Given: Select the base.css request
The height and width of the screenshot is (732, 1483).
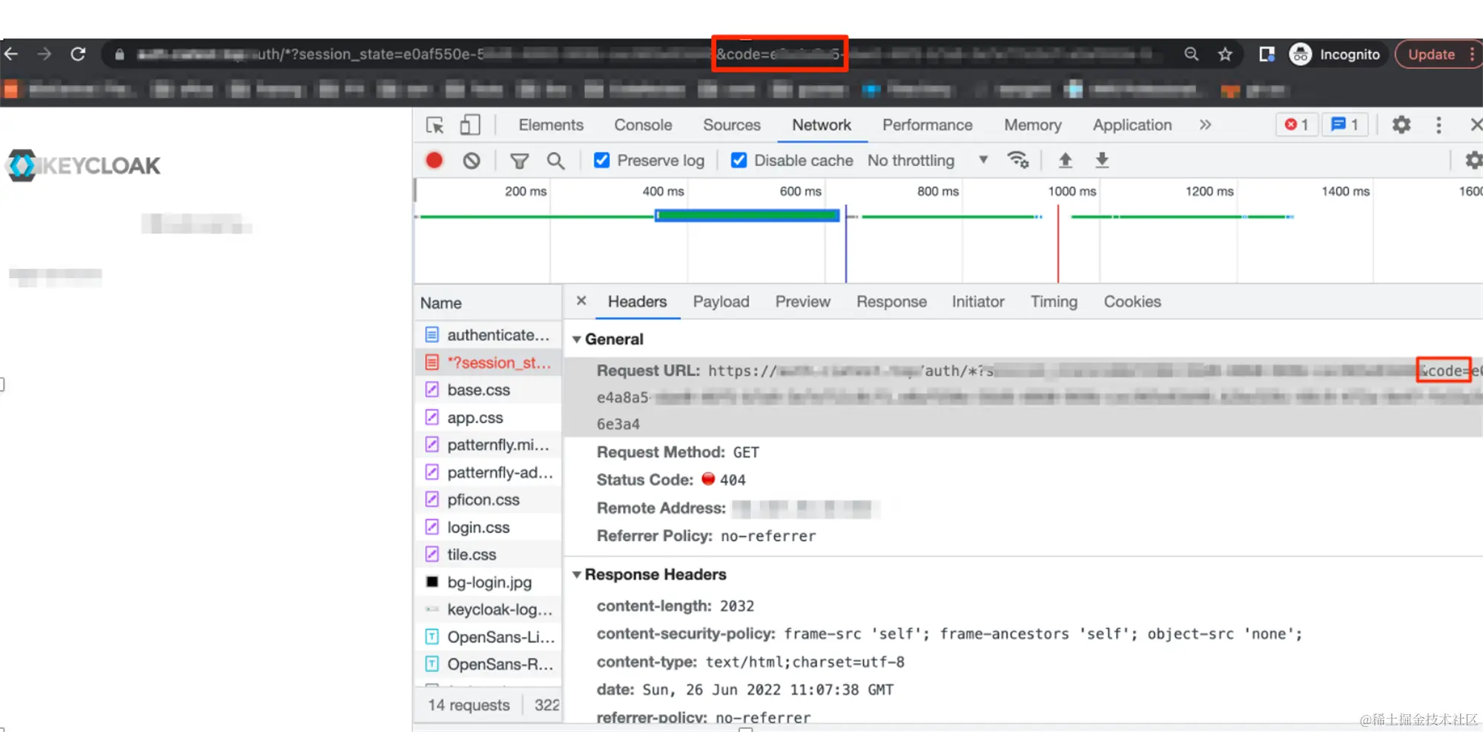Looking at the screenshot, I should click(x=488, y=390).
